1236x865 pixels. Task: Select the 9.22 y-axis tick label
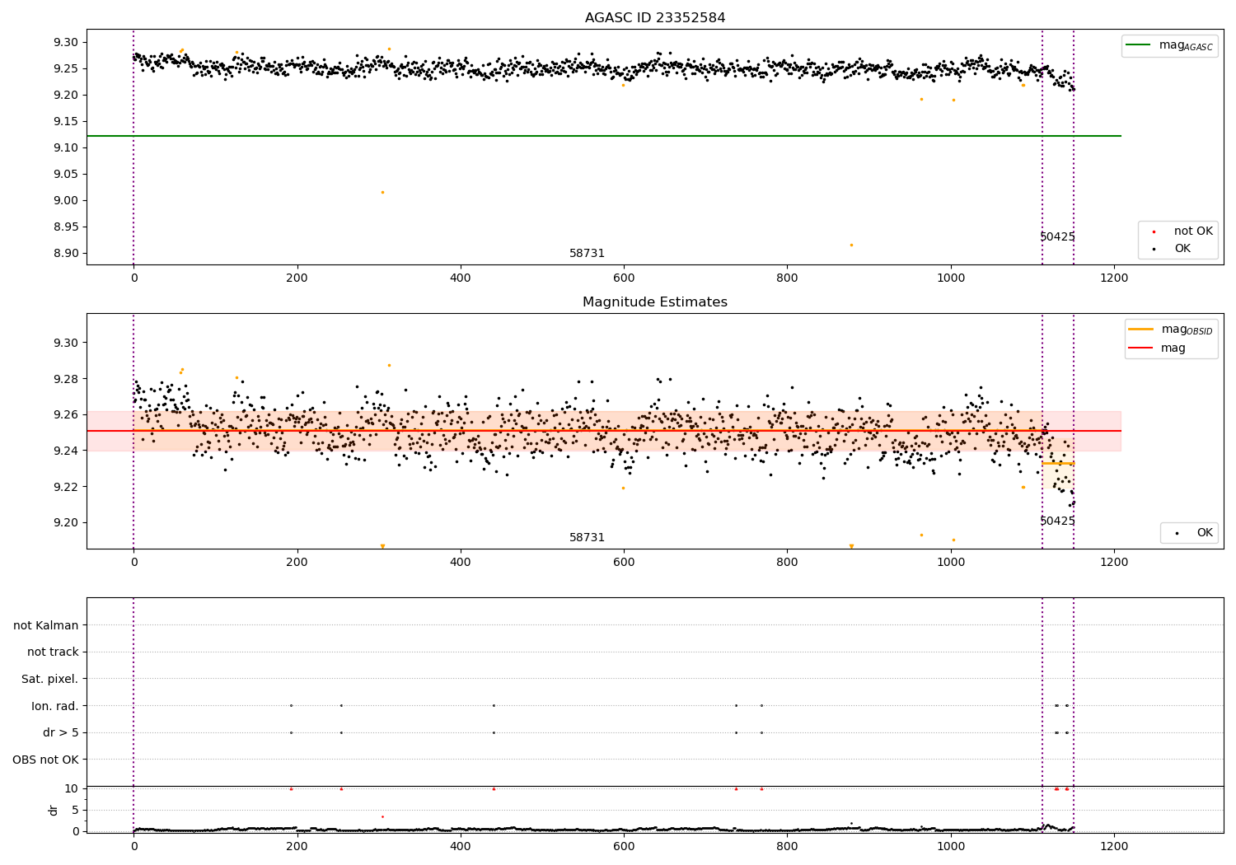coord(66,487)
